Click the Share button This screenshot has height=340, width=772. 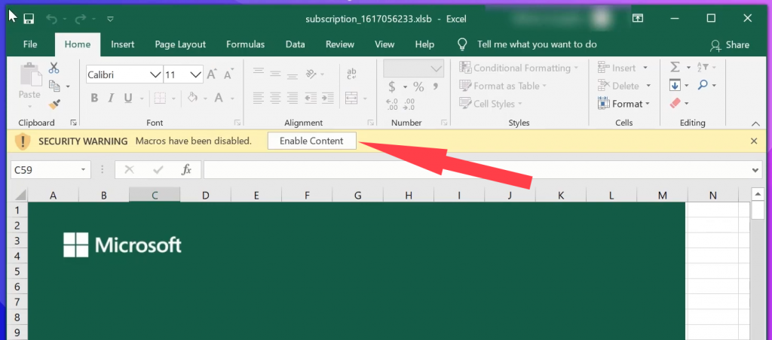coord(730,44)
